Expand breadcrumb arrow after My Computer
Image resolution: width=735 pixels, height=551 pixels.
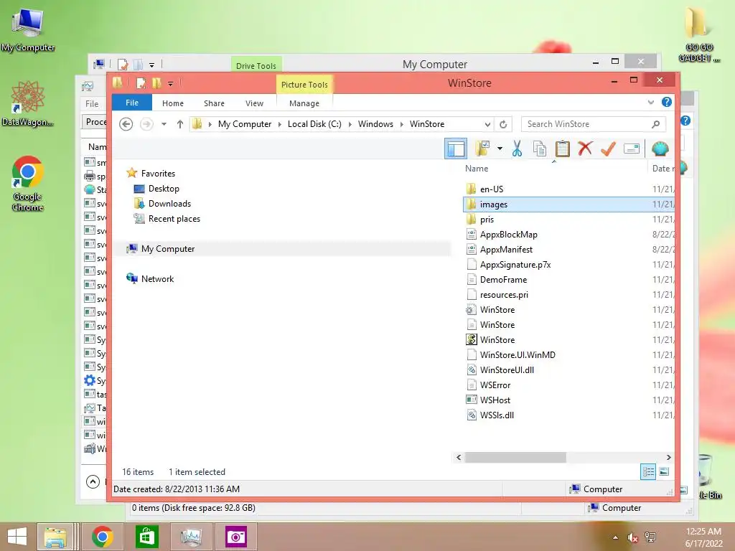pos(280,124)
